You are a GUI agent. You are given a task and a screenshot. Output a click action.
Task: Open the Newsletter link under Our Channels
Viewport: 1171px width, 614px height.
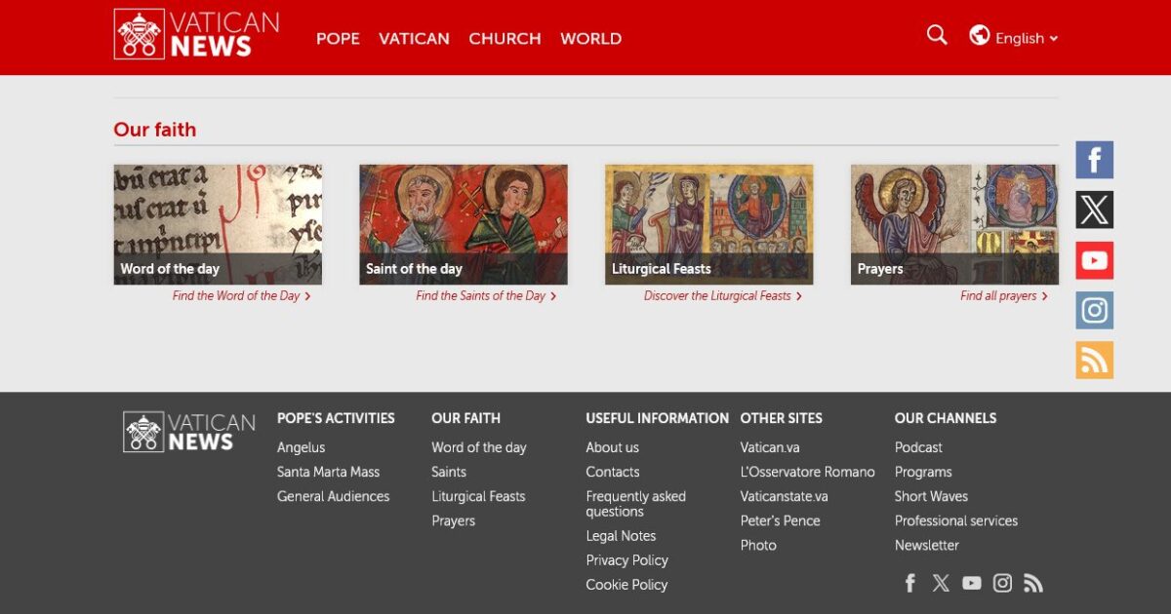tap(927, 545)
